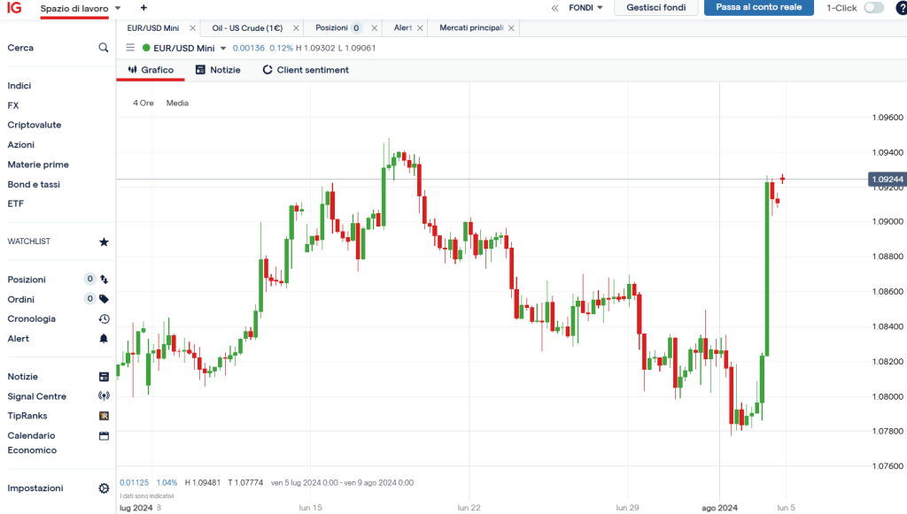Viewport: 907px width, 514px height.
Task: Open the Mercati principali tab
Action: pyautogui.click(x=471, y=27)
